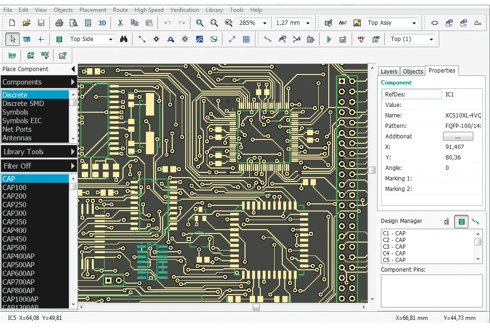
Task: Click the place dimension tool icon
Action: click(232, 39)
